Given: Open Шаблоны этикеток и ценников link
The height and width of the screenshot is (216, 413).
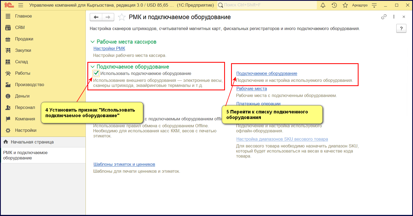Looking at the screenshot, I should [x=124, y=164].
